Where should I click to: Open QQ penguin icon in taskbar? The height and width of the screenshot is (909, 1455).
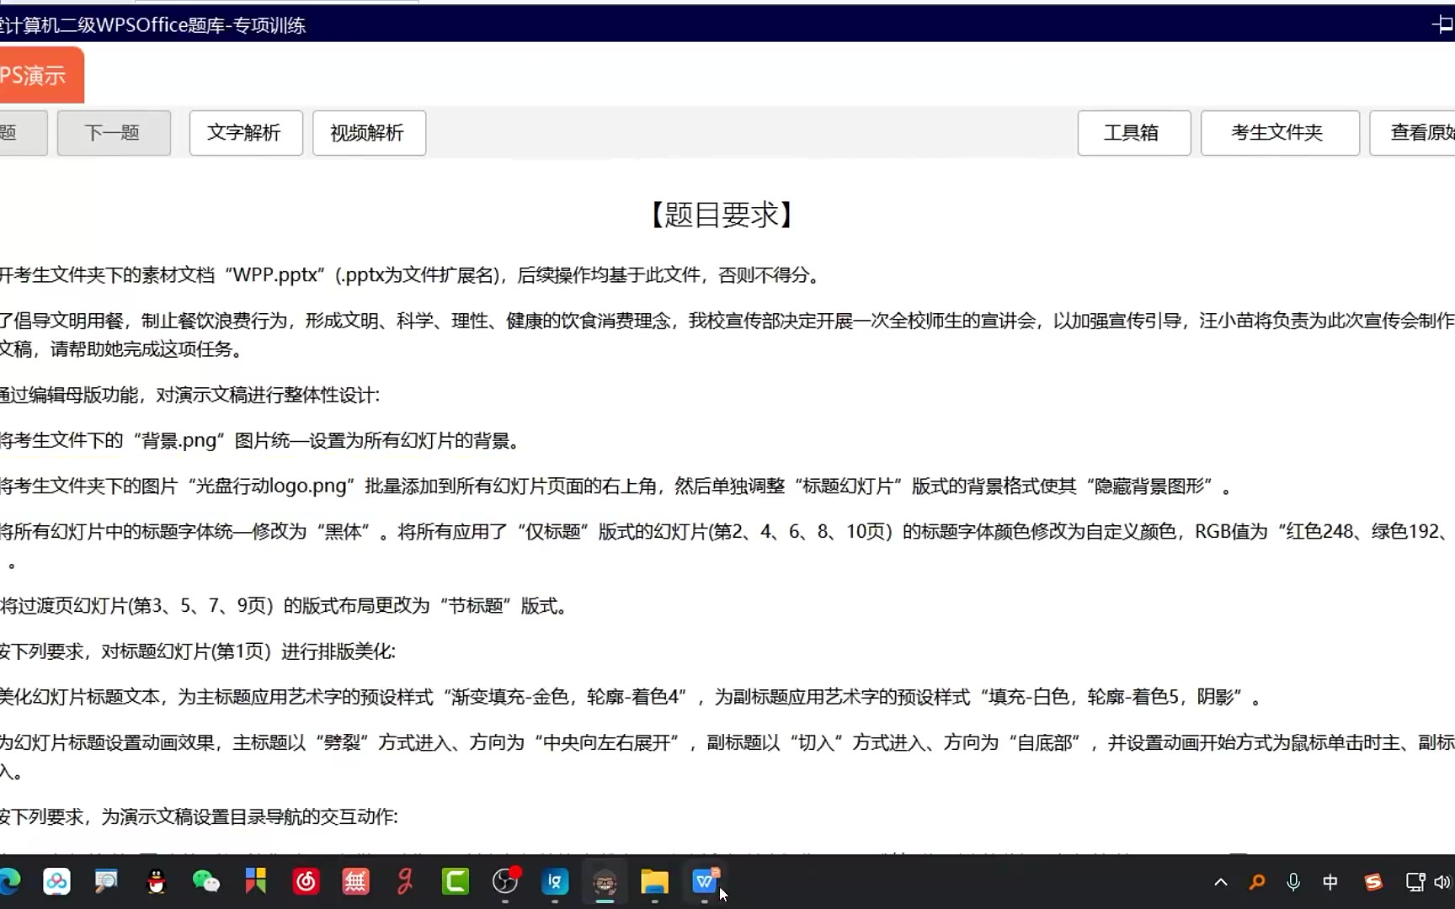coord(156,881)
